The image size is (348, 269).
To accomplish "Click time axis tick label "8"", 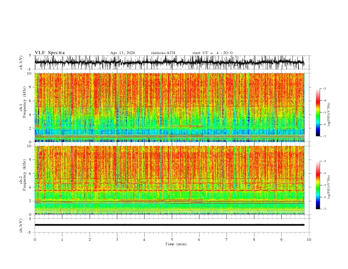I will point(254,240).
